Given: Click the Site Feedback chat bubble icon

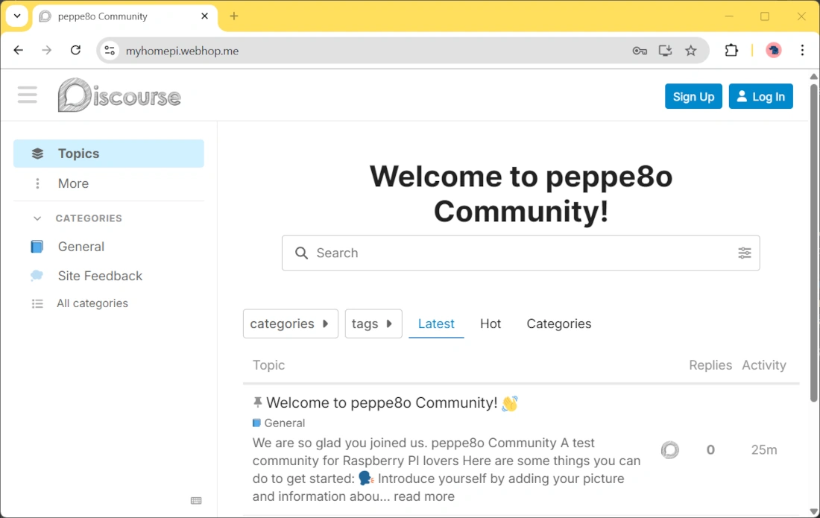Looking at the screenshot, I should point(37,276).
